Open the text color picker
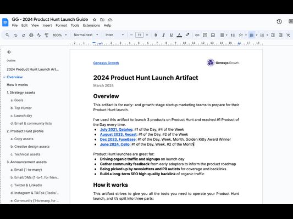The height and width of the screenshot is (219, 293). pos(179,35)
